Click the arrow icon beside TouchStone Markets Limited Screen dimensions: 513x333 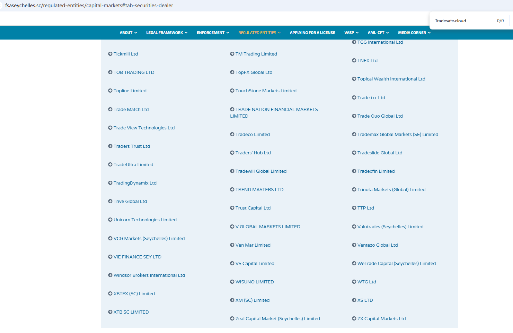[x=232, y=91]
